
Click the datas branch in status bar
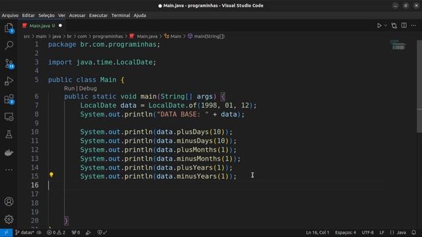(x=24, y=232)
